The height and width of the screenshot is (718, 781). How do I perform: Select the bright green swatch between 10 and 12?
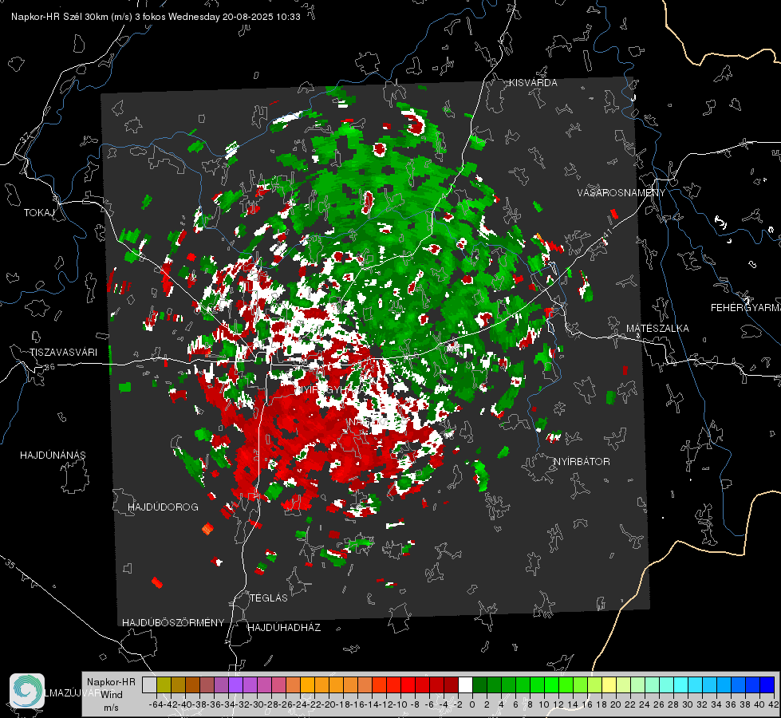551,684
